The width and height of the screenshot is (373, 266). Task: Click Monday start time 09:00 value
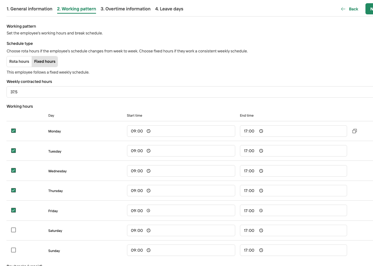coord(137,131)
